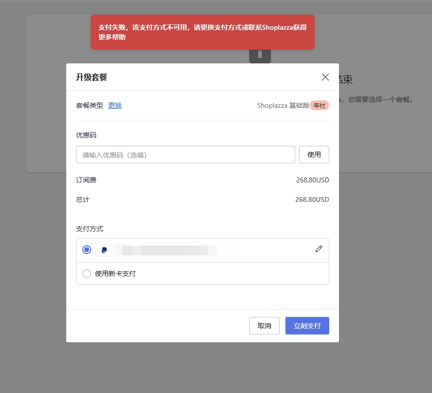432x393 pixels.
Task: Click the 订阅费 amount value
Action: (312, 180)
